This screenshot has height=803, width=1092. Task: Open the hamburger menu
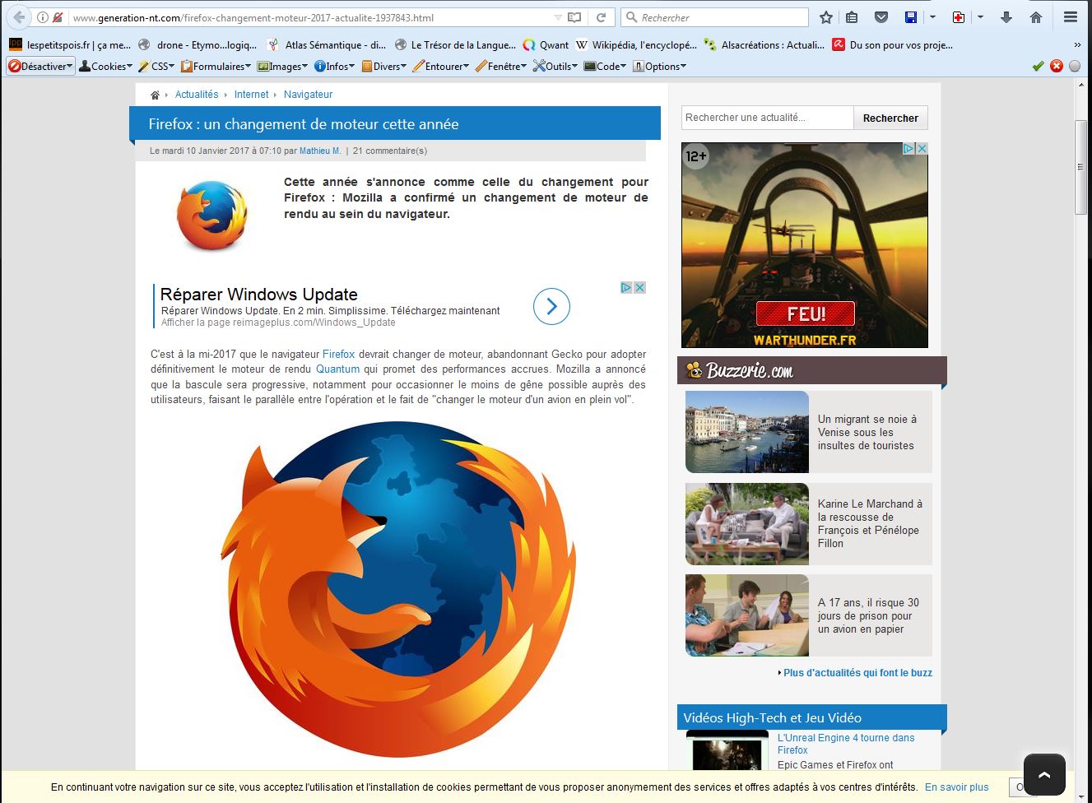1070,17
